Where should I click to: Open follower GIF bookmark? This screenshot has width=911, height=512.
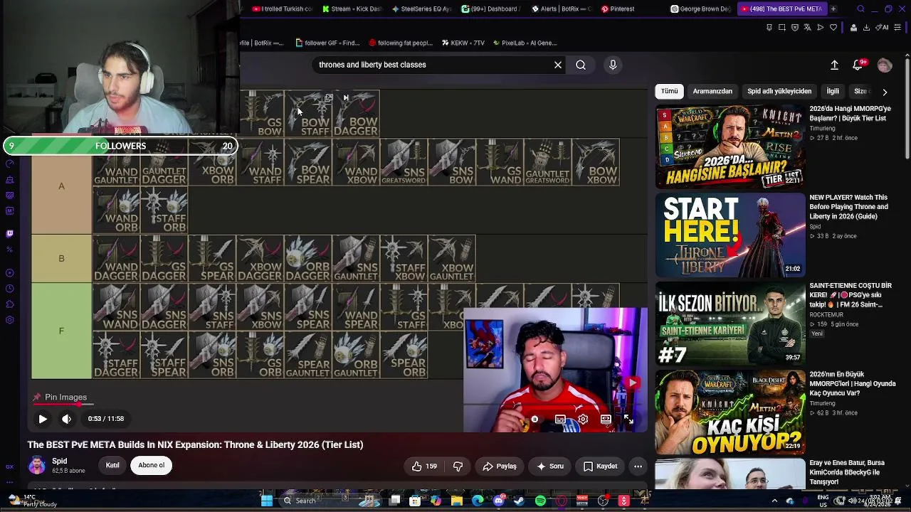327,43
